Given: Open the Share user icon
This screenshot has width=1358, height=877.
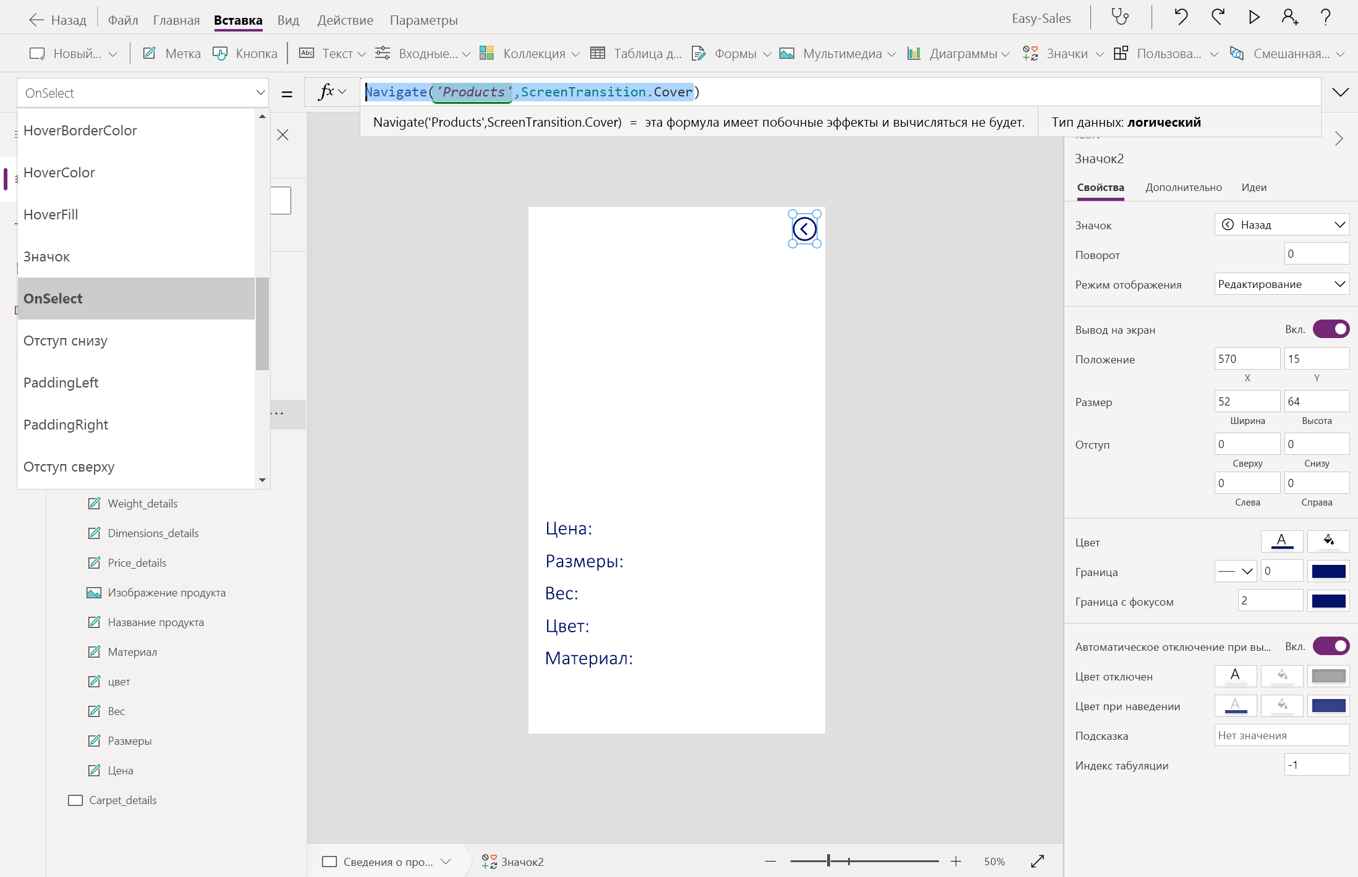Looking at the screenshot, I should point(1289,17).
